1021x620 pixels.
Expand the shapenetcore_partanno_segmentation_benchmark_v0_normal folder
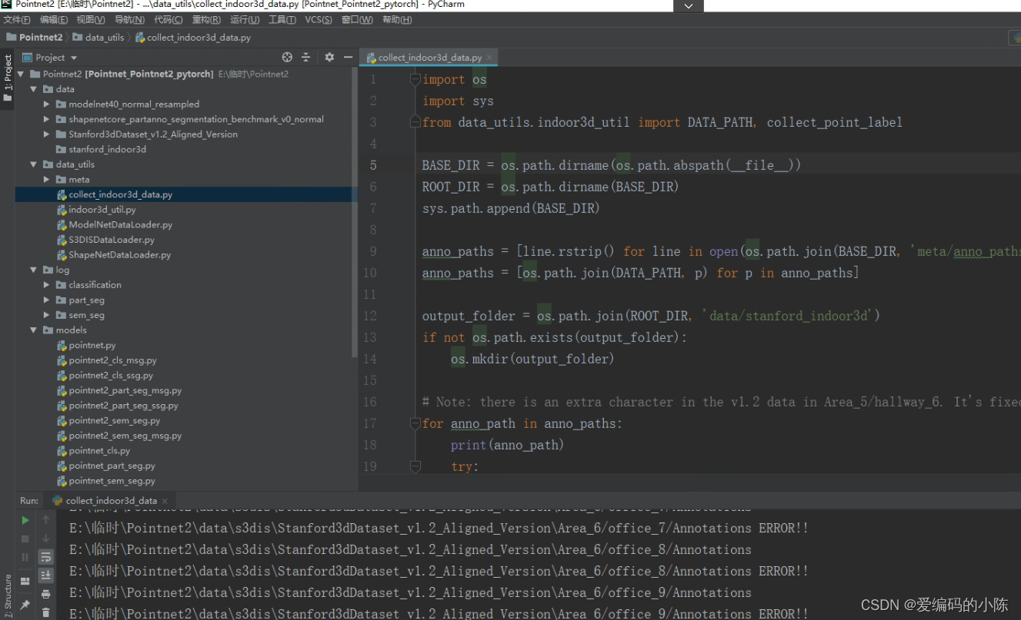tap(47, 119)
